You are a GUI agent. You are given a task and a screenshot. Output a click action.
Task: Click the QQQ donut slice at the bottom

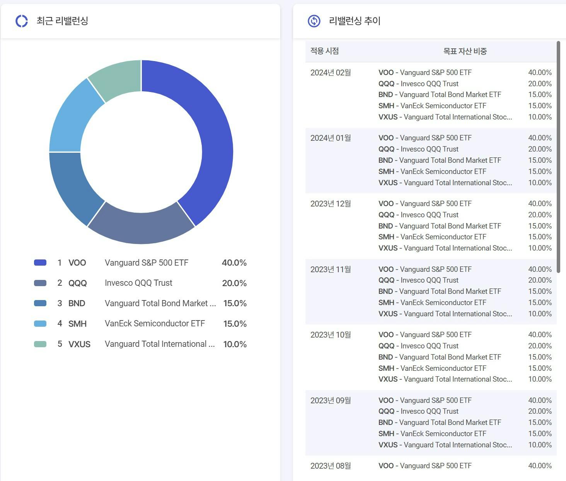click(x=141, y=228)
